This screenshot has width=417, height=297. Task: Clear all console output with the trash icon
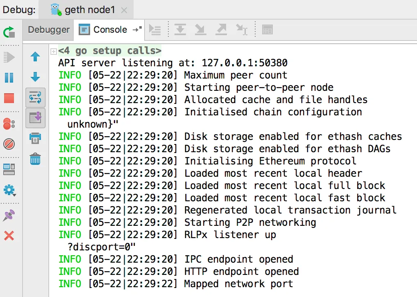pyautogui.click(x=35, y=159)
